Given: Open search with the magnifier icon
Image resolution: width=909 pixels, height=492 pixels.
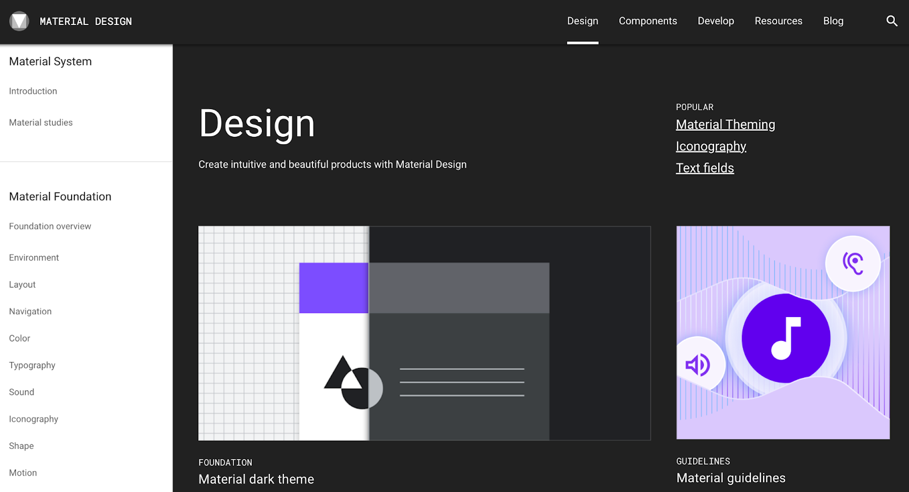Looking at the screenshot, I should [892, 21].
